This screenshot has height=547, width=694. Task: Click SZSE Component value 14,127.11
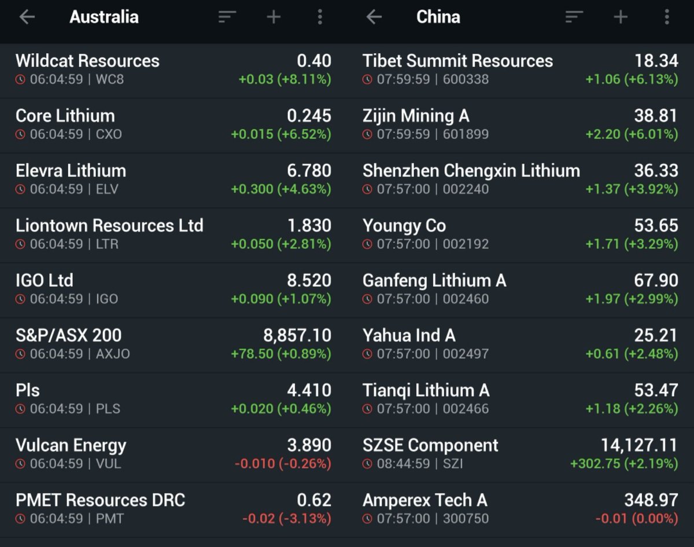640,445
